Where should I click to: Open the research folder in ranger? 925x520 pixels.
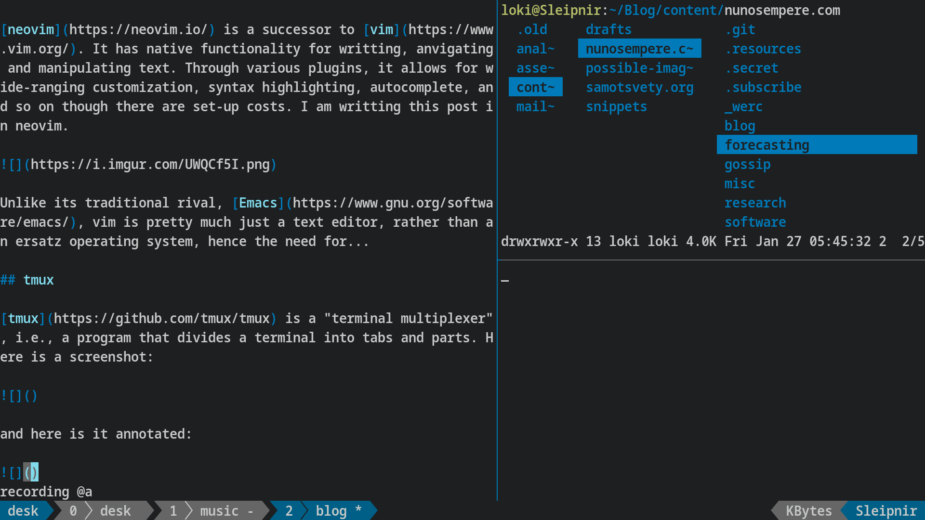coord(755,203)
